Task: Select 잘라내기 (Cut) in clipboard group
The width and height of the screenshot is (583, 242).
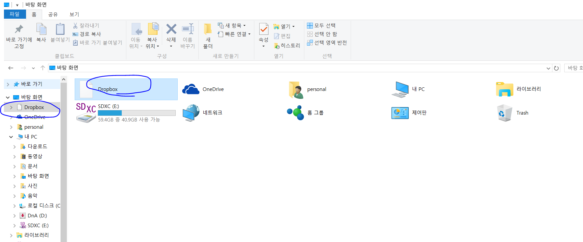Action: point(86,26)
